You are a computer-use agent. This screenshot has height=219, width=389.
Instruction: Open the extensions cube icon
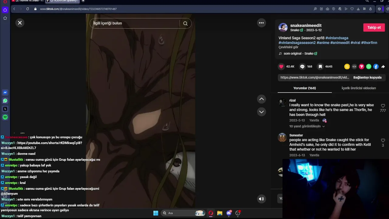click(379, 9)
